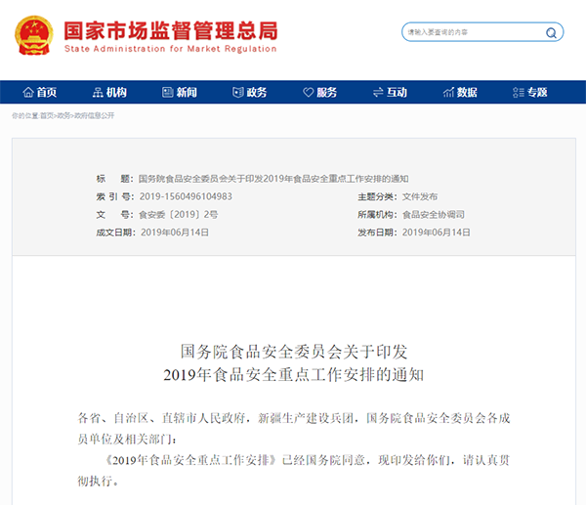Select the index number 2019-1560496104983
This screenshot has width=586, height=505.
coord(186,196)
